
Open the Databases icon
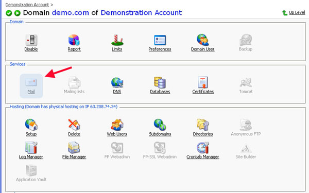click(x=160, y=82)
